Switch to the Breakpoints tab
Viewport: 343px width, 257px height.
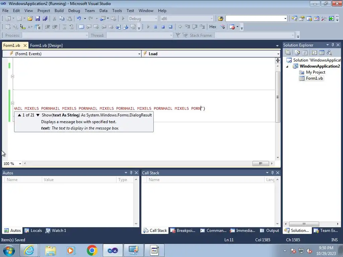(183, 231)
